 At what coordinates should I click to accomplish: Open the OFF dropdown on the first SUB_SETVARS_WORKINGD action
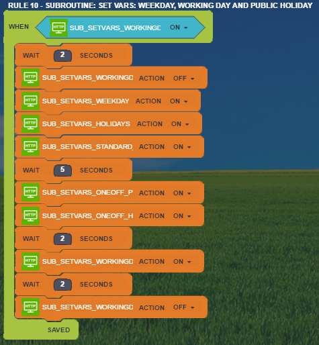pyautogui.click(x=183, y=78)
